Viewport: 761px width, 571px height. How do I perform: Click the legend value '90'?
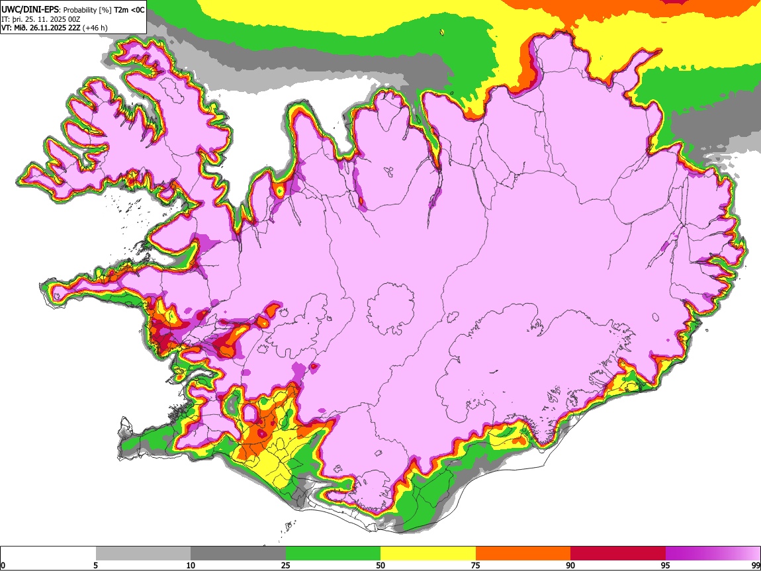pyautogui.click(x=570, y=565)
